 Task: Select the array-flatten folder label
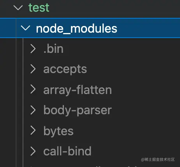click(x=78, y=90)
